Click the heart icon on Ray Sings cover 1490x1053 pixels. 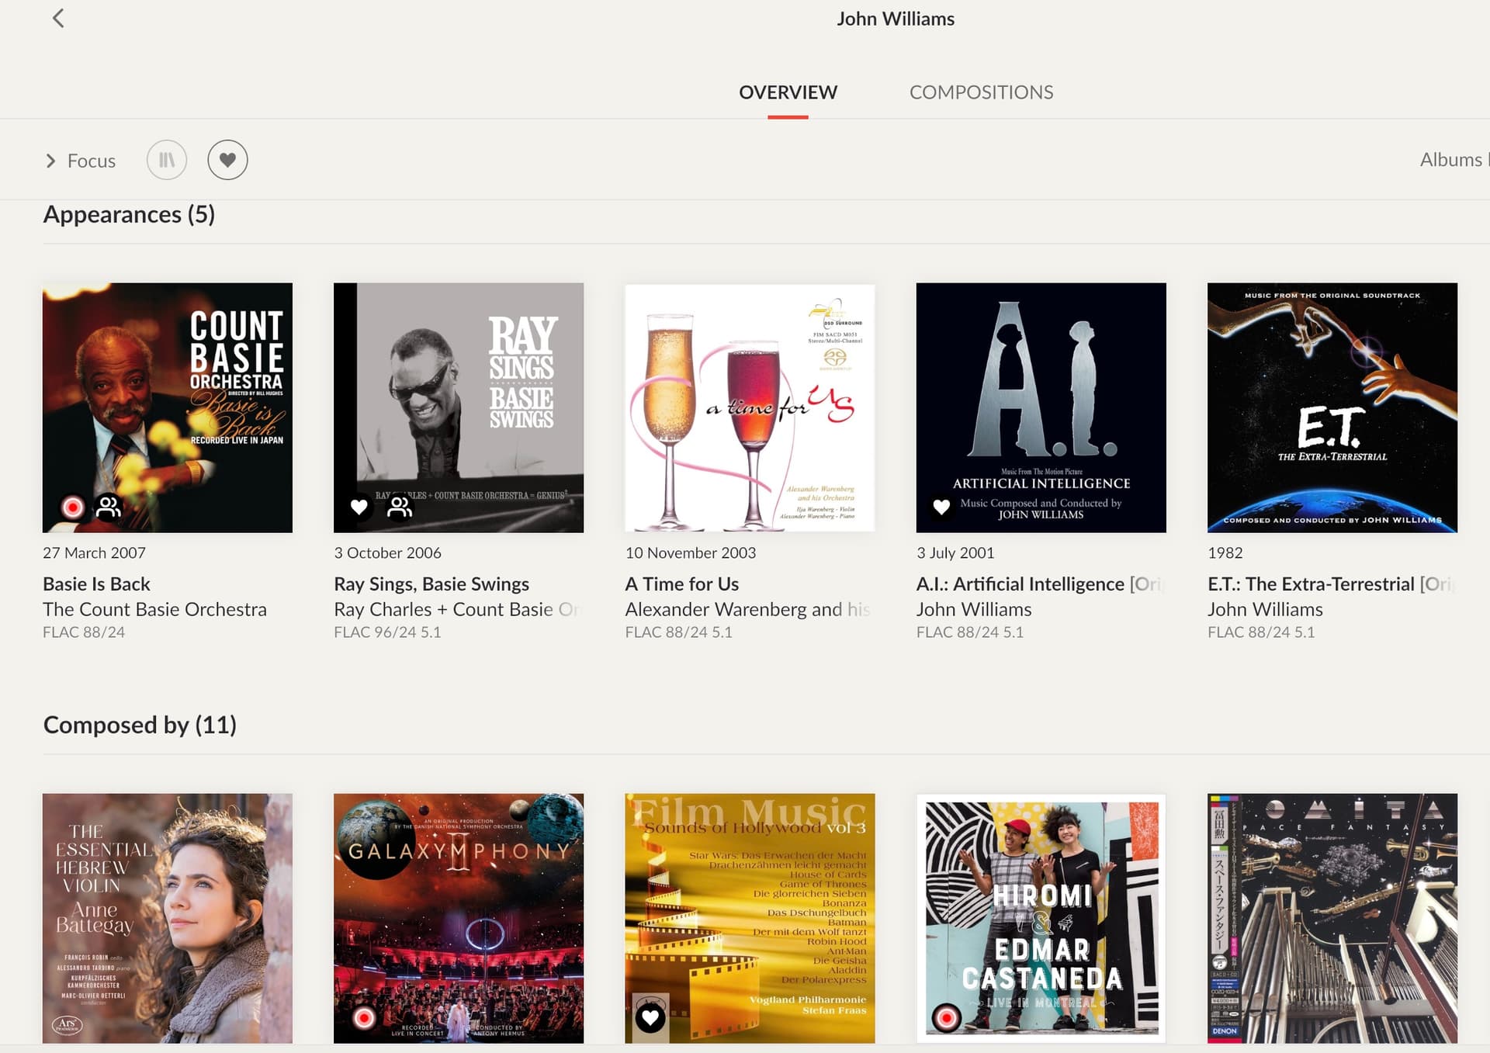pyautogui.click(x=359, y=507)
